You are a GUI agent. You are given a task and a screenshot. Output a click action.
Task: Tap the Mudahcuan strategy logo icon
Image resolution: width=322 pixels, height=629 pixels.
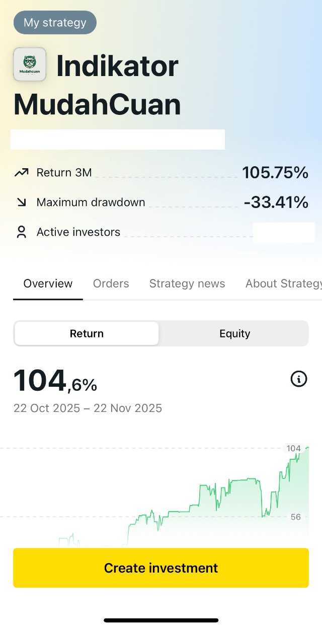tap(30, 64)
